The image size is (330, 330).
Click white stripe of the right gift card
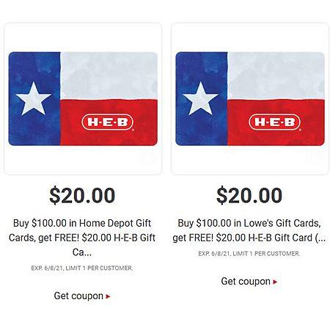point(276,76)
